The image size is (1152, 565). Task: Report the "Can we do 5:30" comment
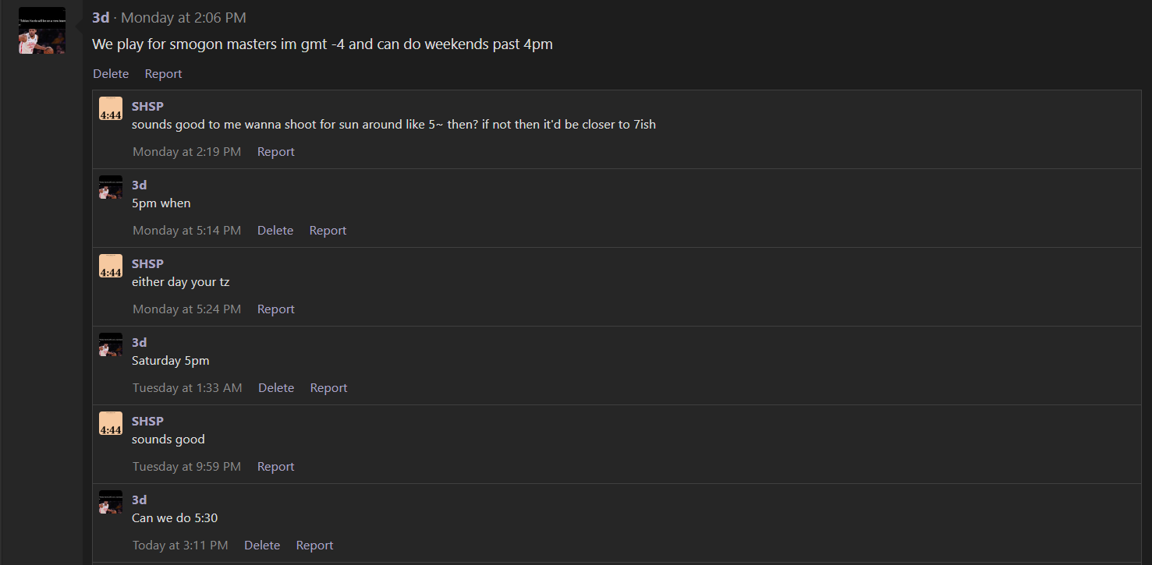pyautogui.click(x=314, y=546)
